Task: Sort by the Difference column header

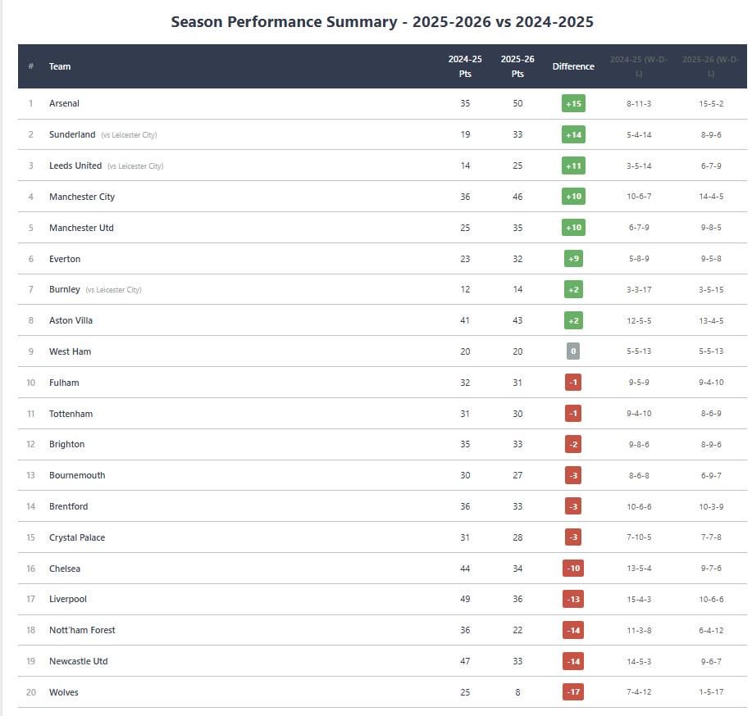Action: pyautogui.click(x=573, y=66)
